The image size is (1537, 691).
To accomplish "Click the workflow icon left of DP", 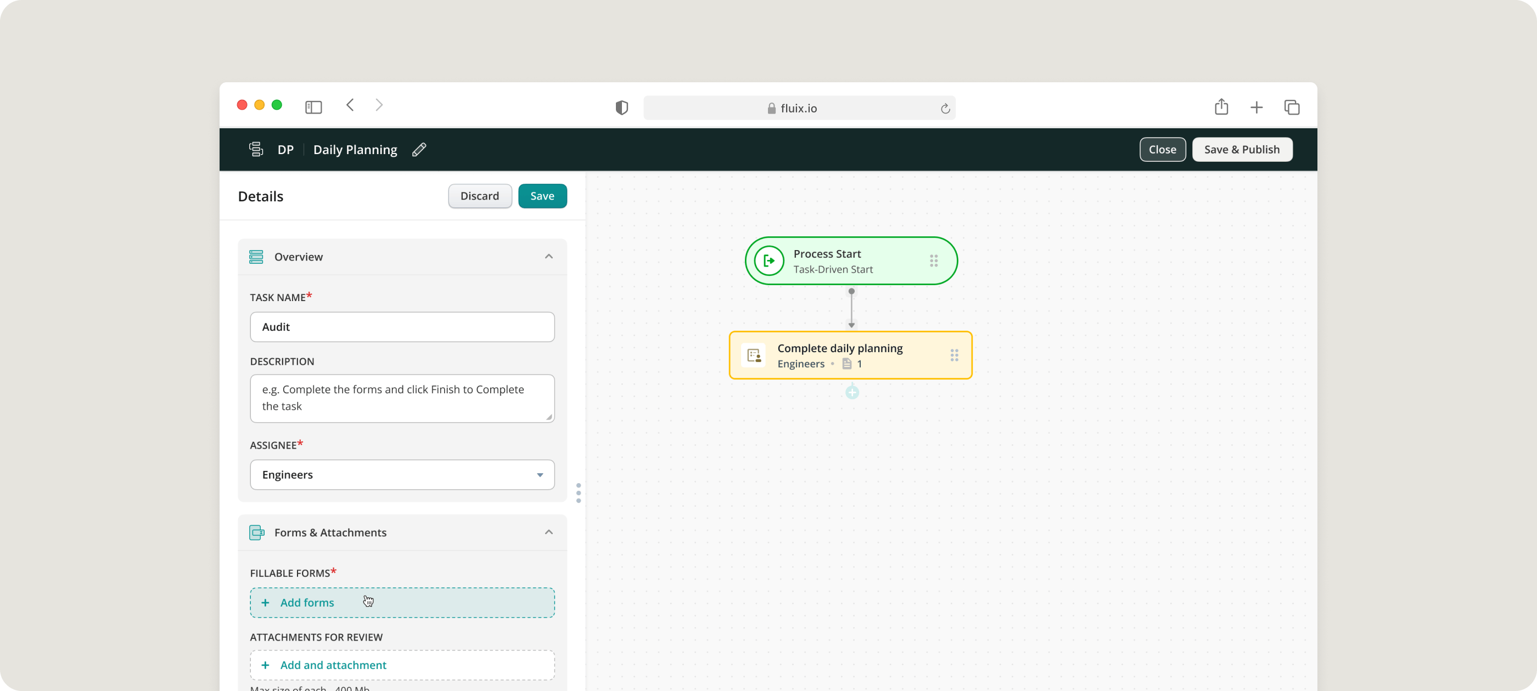I will pos(256,150).
